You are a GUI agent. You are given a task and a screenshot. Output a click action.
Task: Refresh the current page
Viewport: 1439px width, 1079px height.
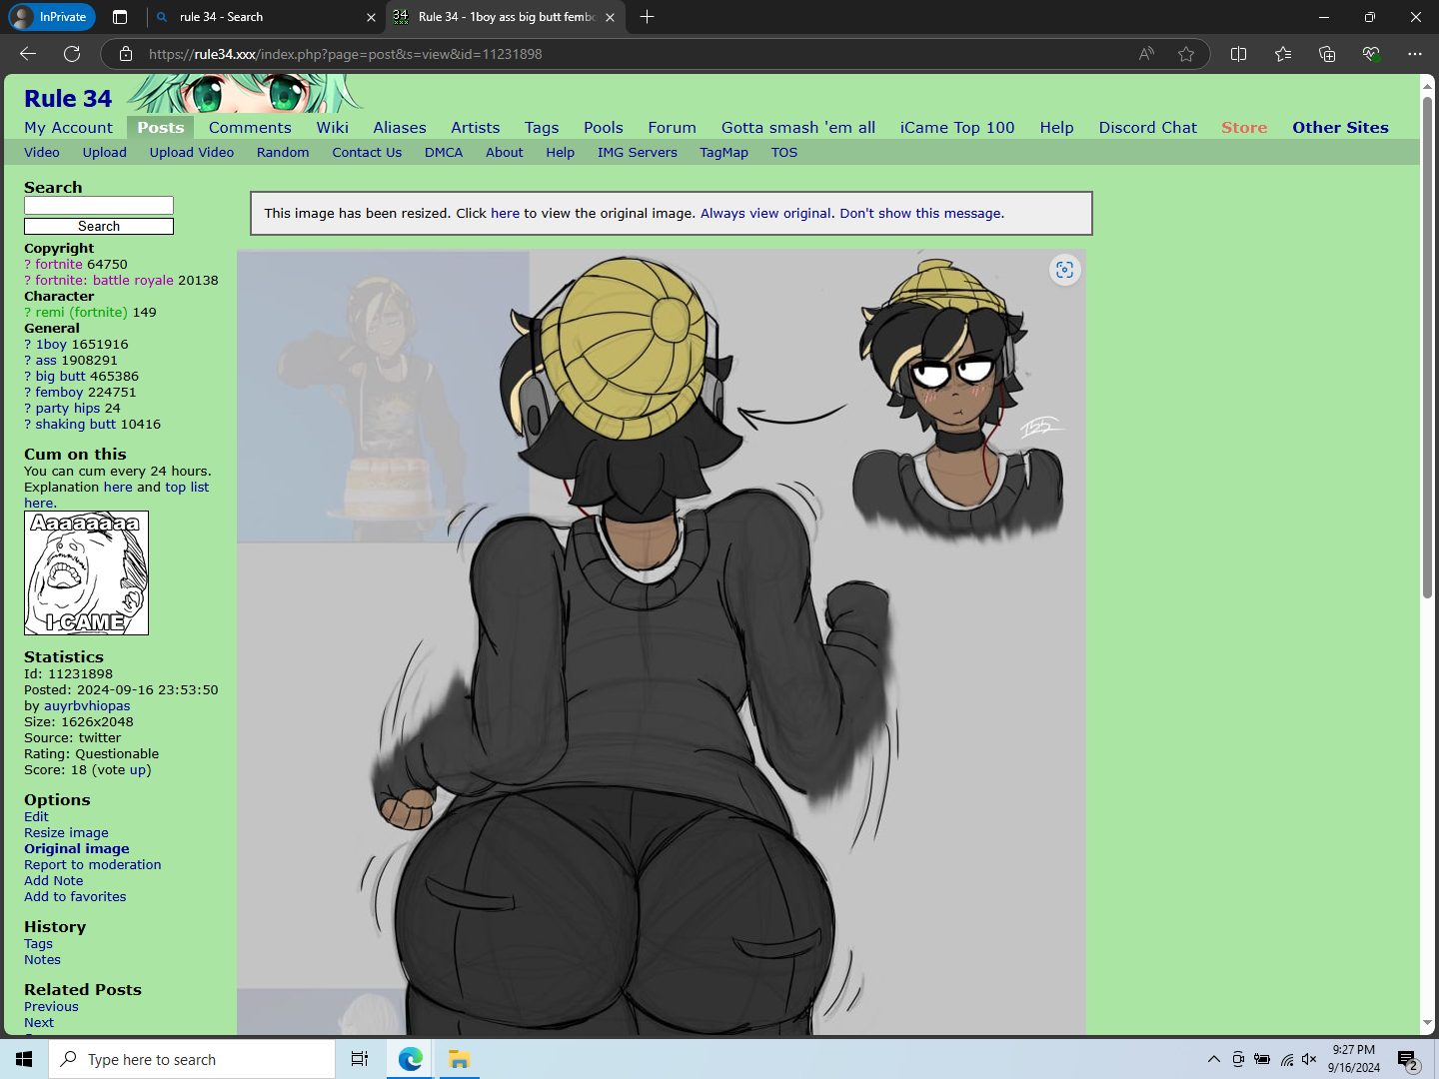click(72, 54)
